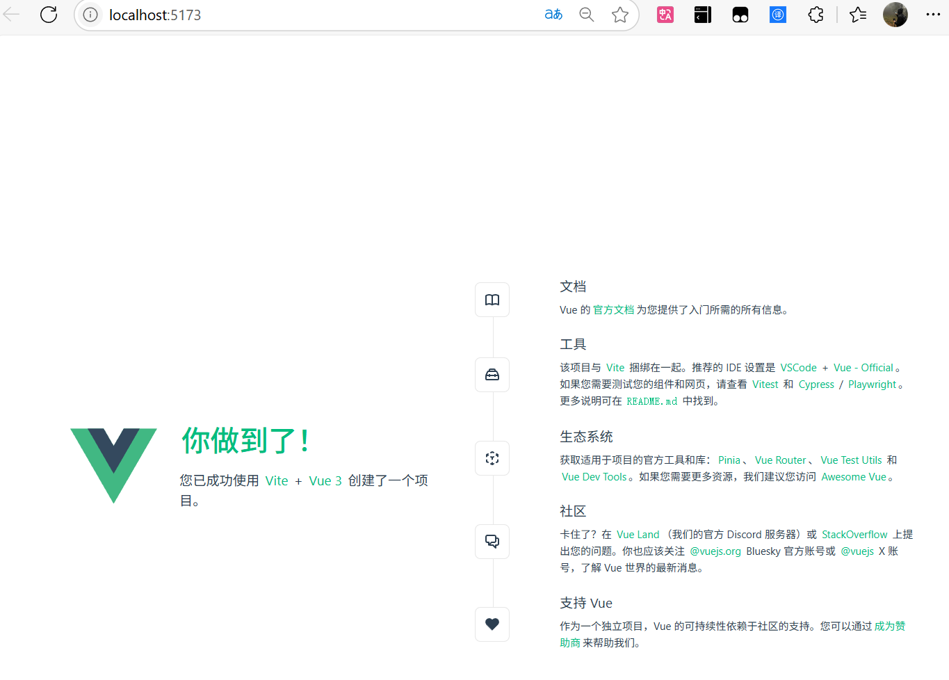The image size is (949, 680).
Task: Open the Playwright link
Action: [873, 384]
